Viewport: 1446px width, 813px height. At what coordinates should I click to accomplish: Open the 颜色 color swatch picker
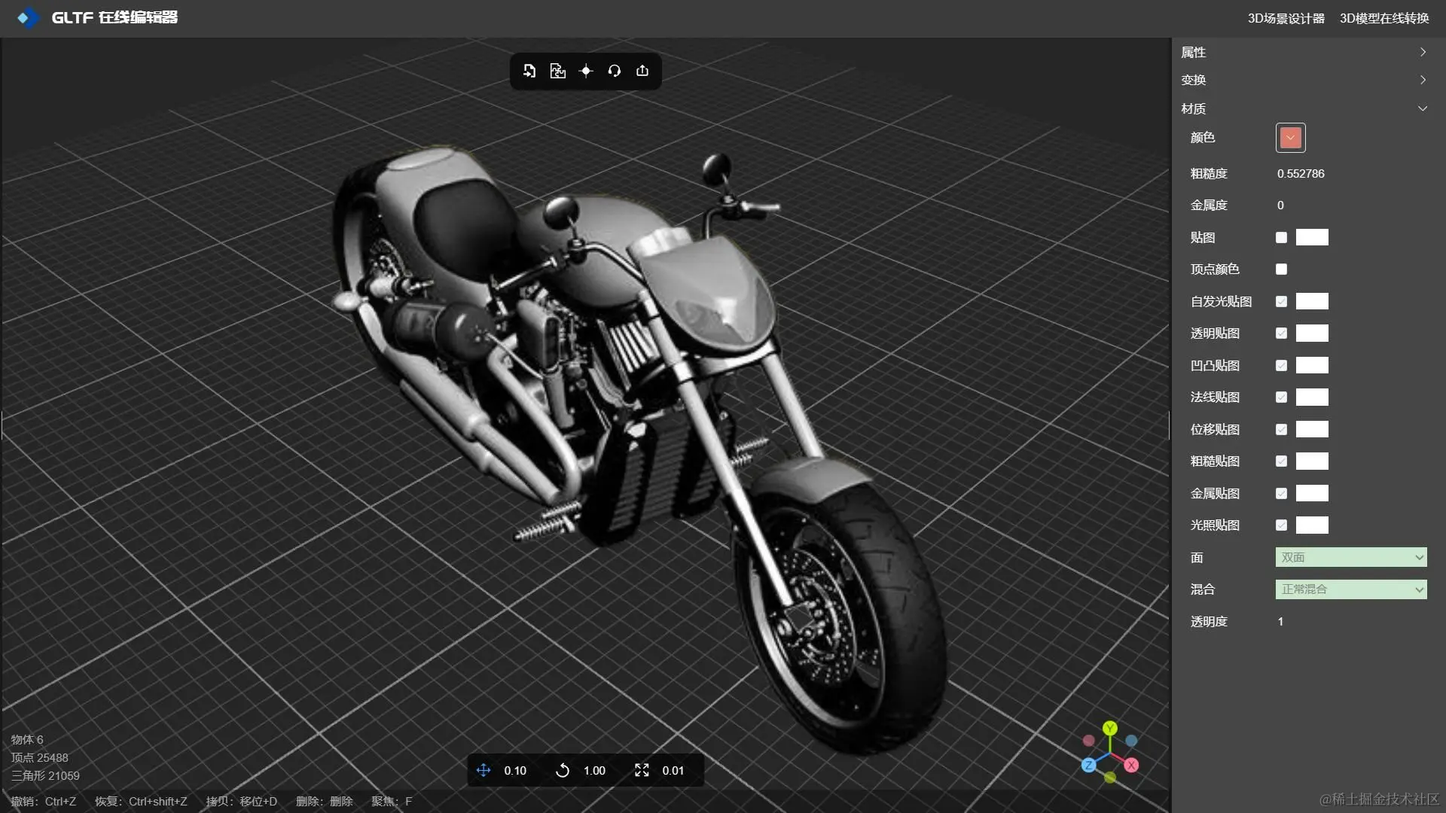[1290, 138]
